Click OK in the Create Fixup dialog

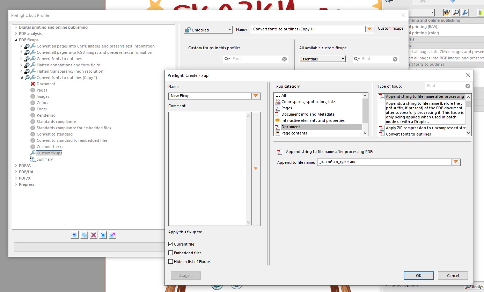(418, 276)
